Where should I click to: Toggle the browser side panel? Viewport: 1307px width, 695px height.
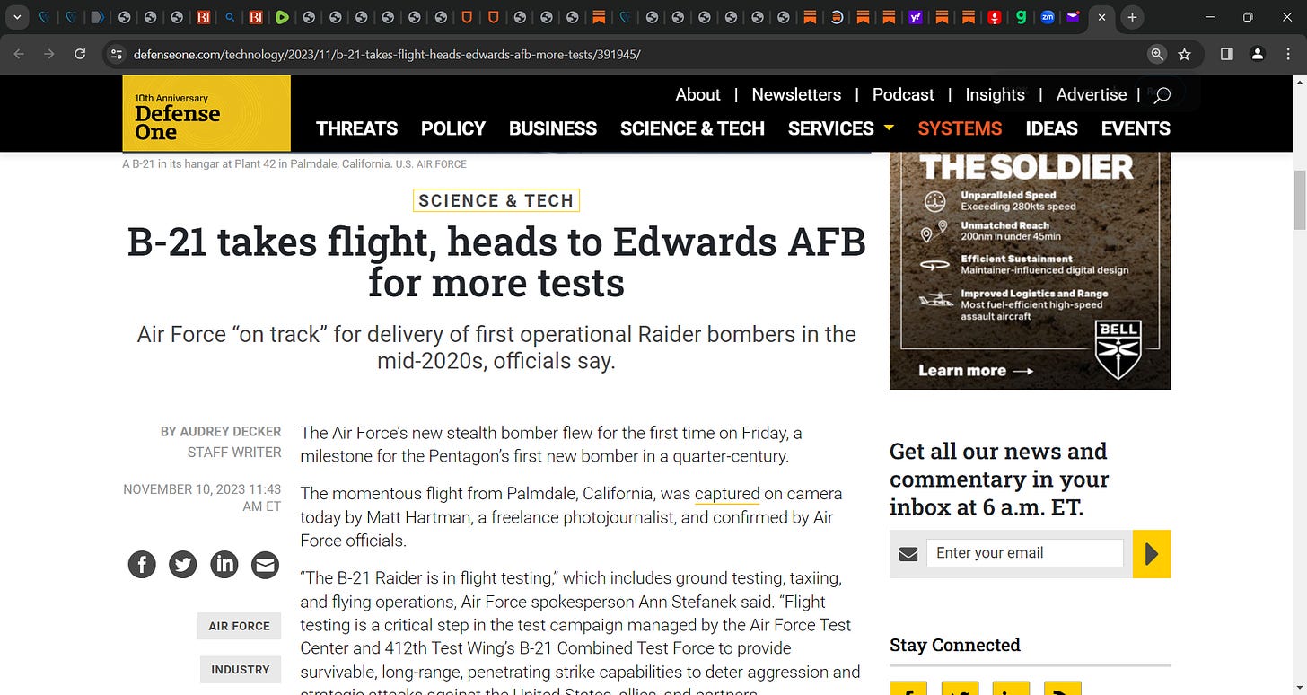click(x=1227, y=54)
